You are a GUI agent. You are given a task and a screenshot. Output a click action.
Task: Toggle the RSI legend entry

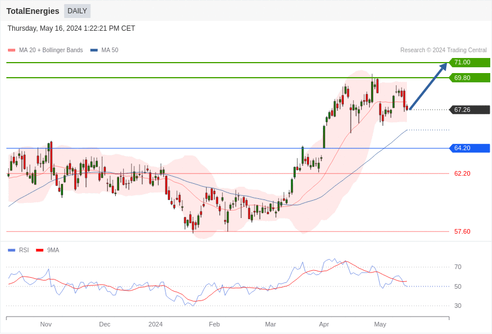24,251
